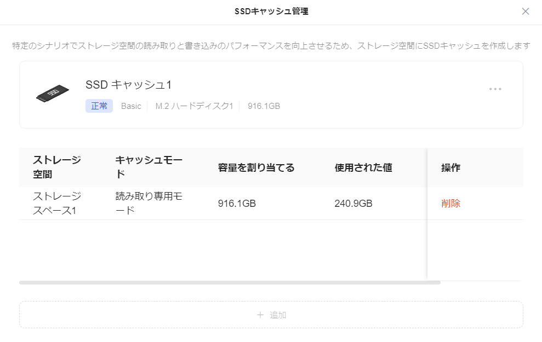
Task: Click the 正常 status badge
Action: 99,106
